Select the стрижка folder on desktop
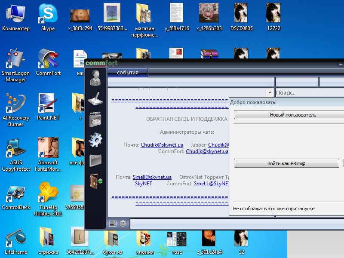The width and height of the screenshot is (344, 258). click(48, 241)
